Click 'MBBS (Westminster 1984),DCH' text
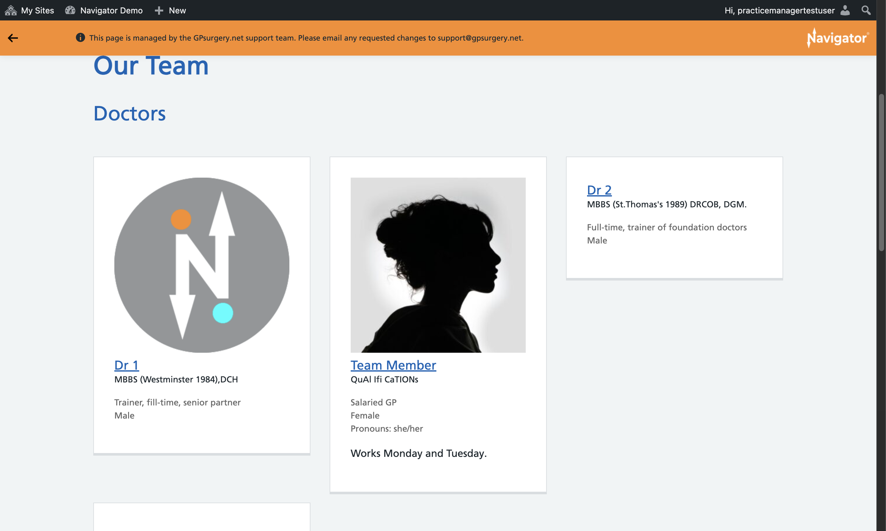886x531 pixels. click(x=176, y=379)
